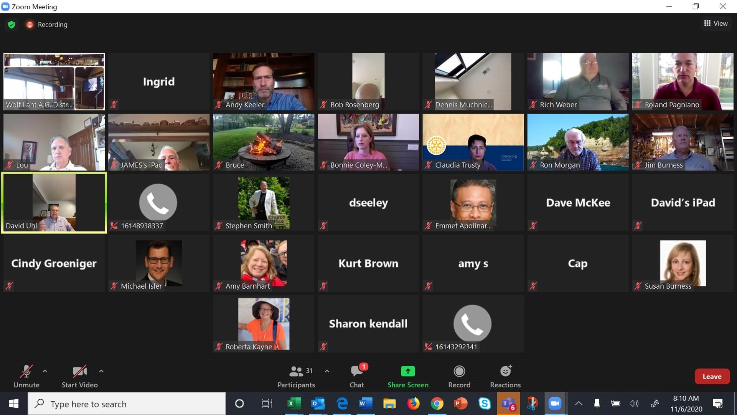Select David Uhl's highlighted video tile
The height and width of the screenshot is (415, 737).
click(x=54, y=202)
